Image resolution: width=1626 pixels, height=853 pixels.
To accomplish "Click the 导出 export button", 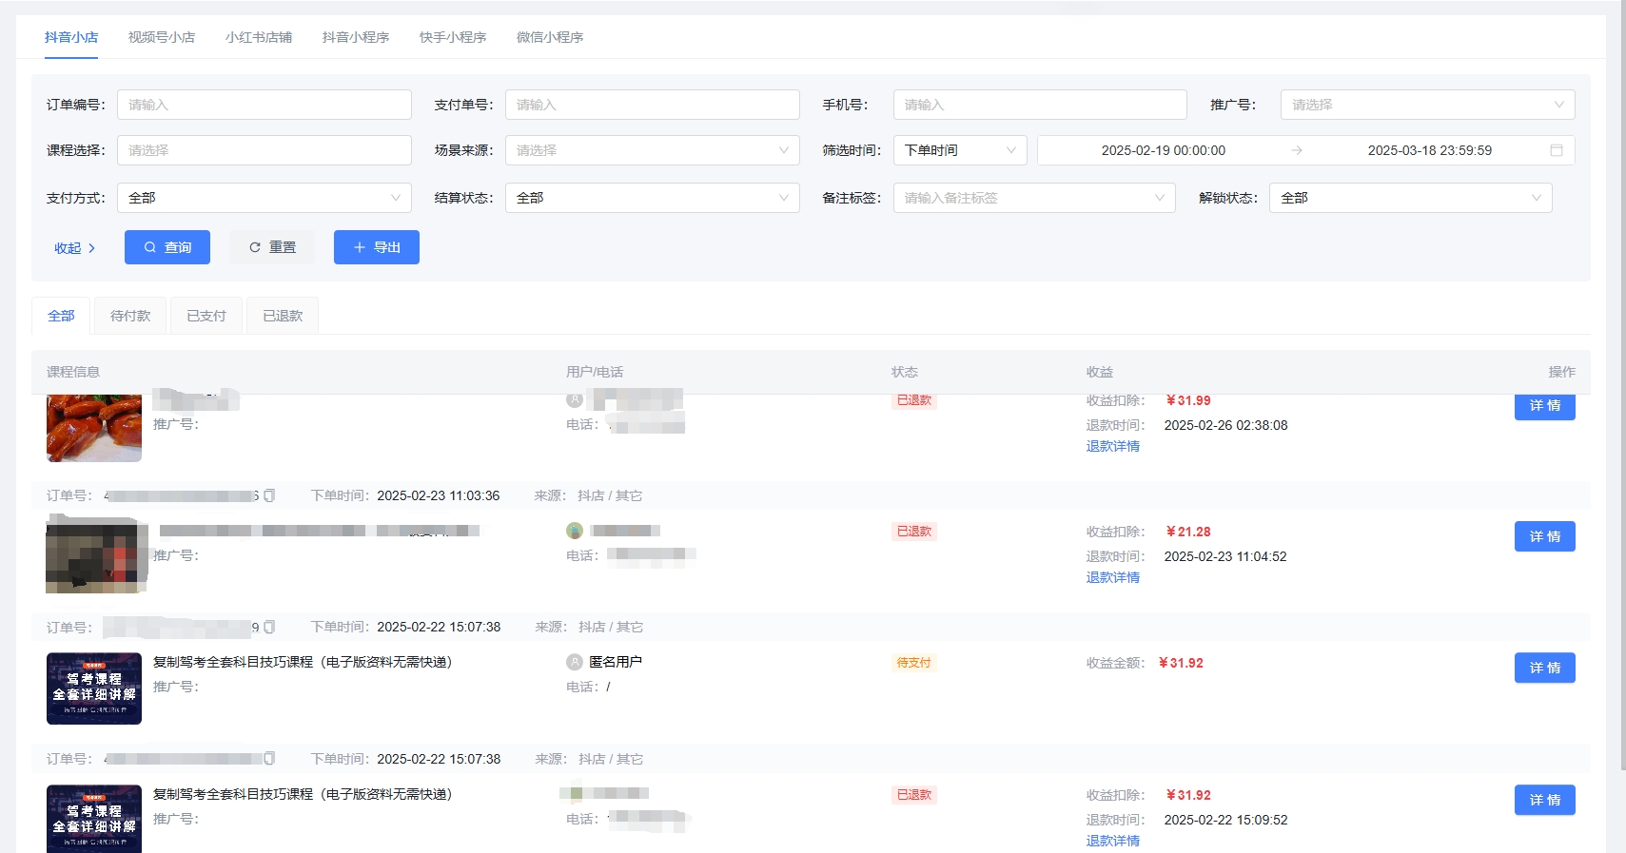I will 376,247.
